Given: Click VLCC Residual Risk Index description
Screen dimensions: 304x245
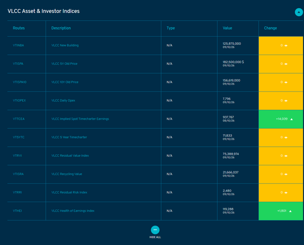Looking at the screenshot, I should coord(69,192).
